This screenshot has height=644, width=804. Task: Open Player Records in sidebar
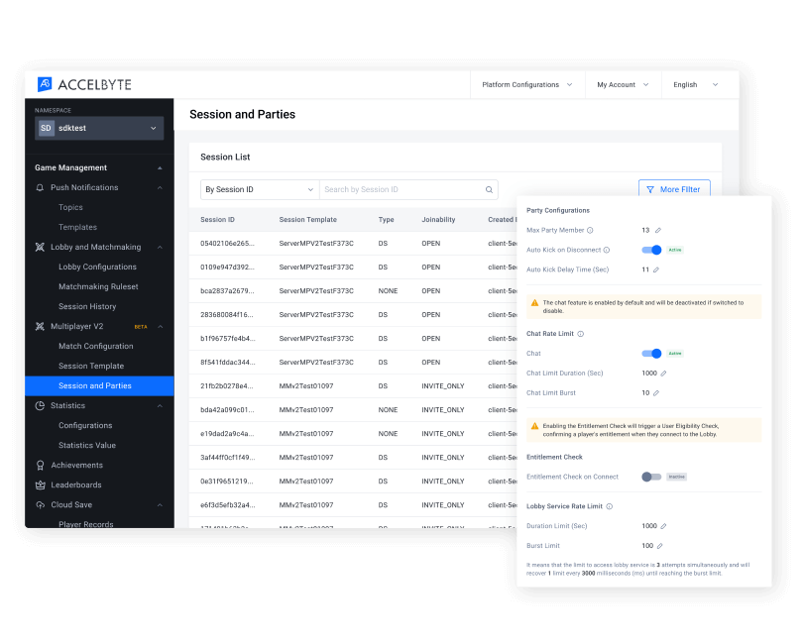point(85,524)
